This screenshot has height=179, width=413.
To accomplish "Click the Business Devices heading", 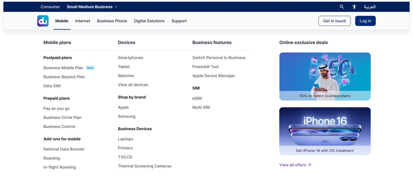I will [135, 129].
